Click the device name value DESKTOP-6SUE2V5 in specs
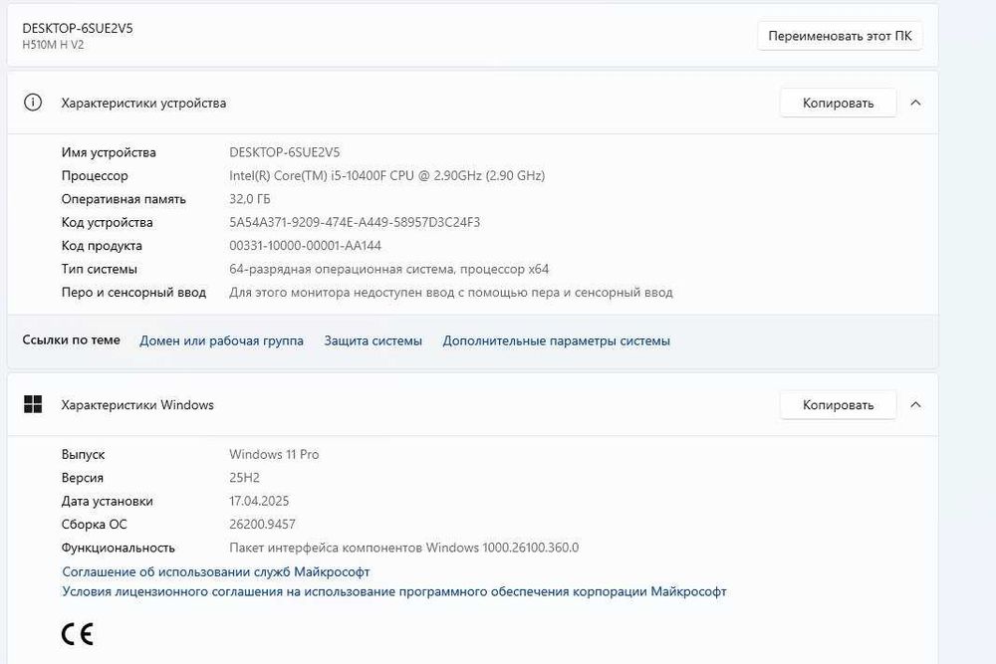Image resolution: width=996 pixels, height=664 pixels. (284, 152)
